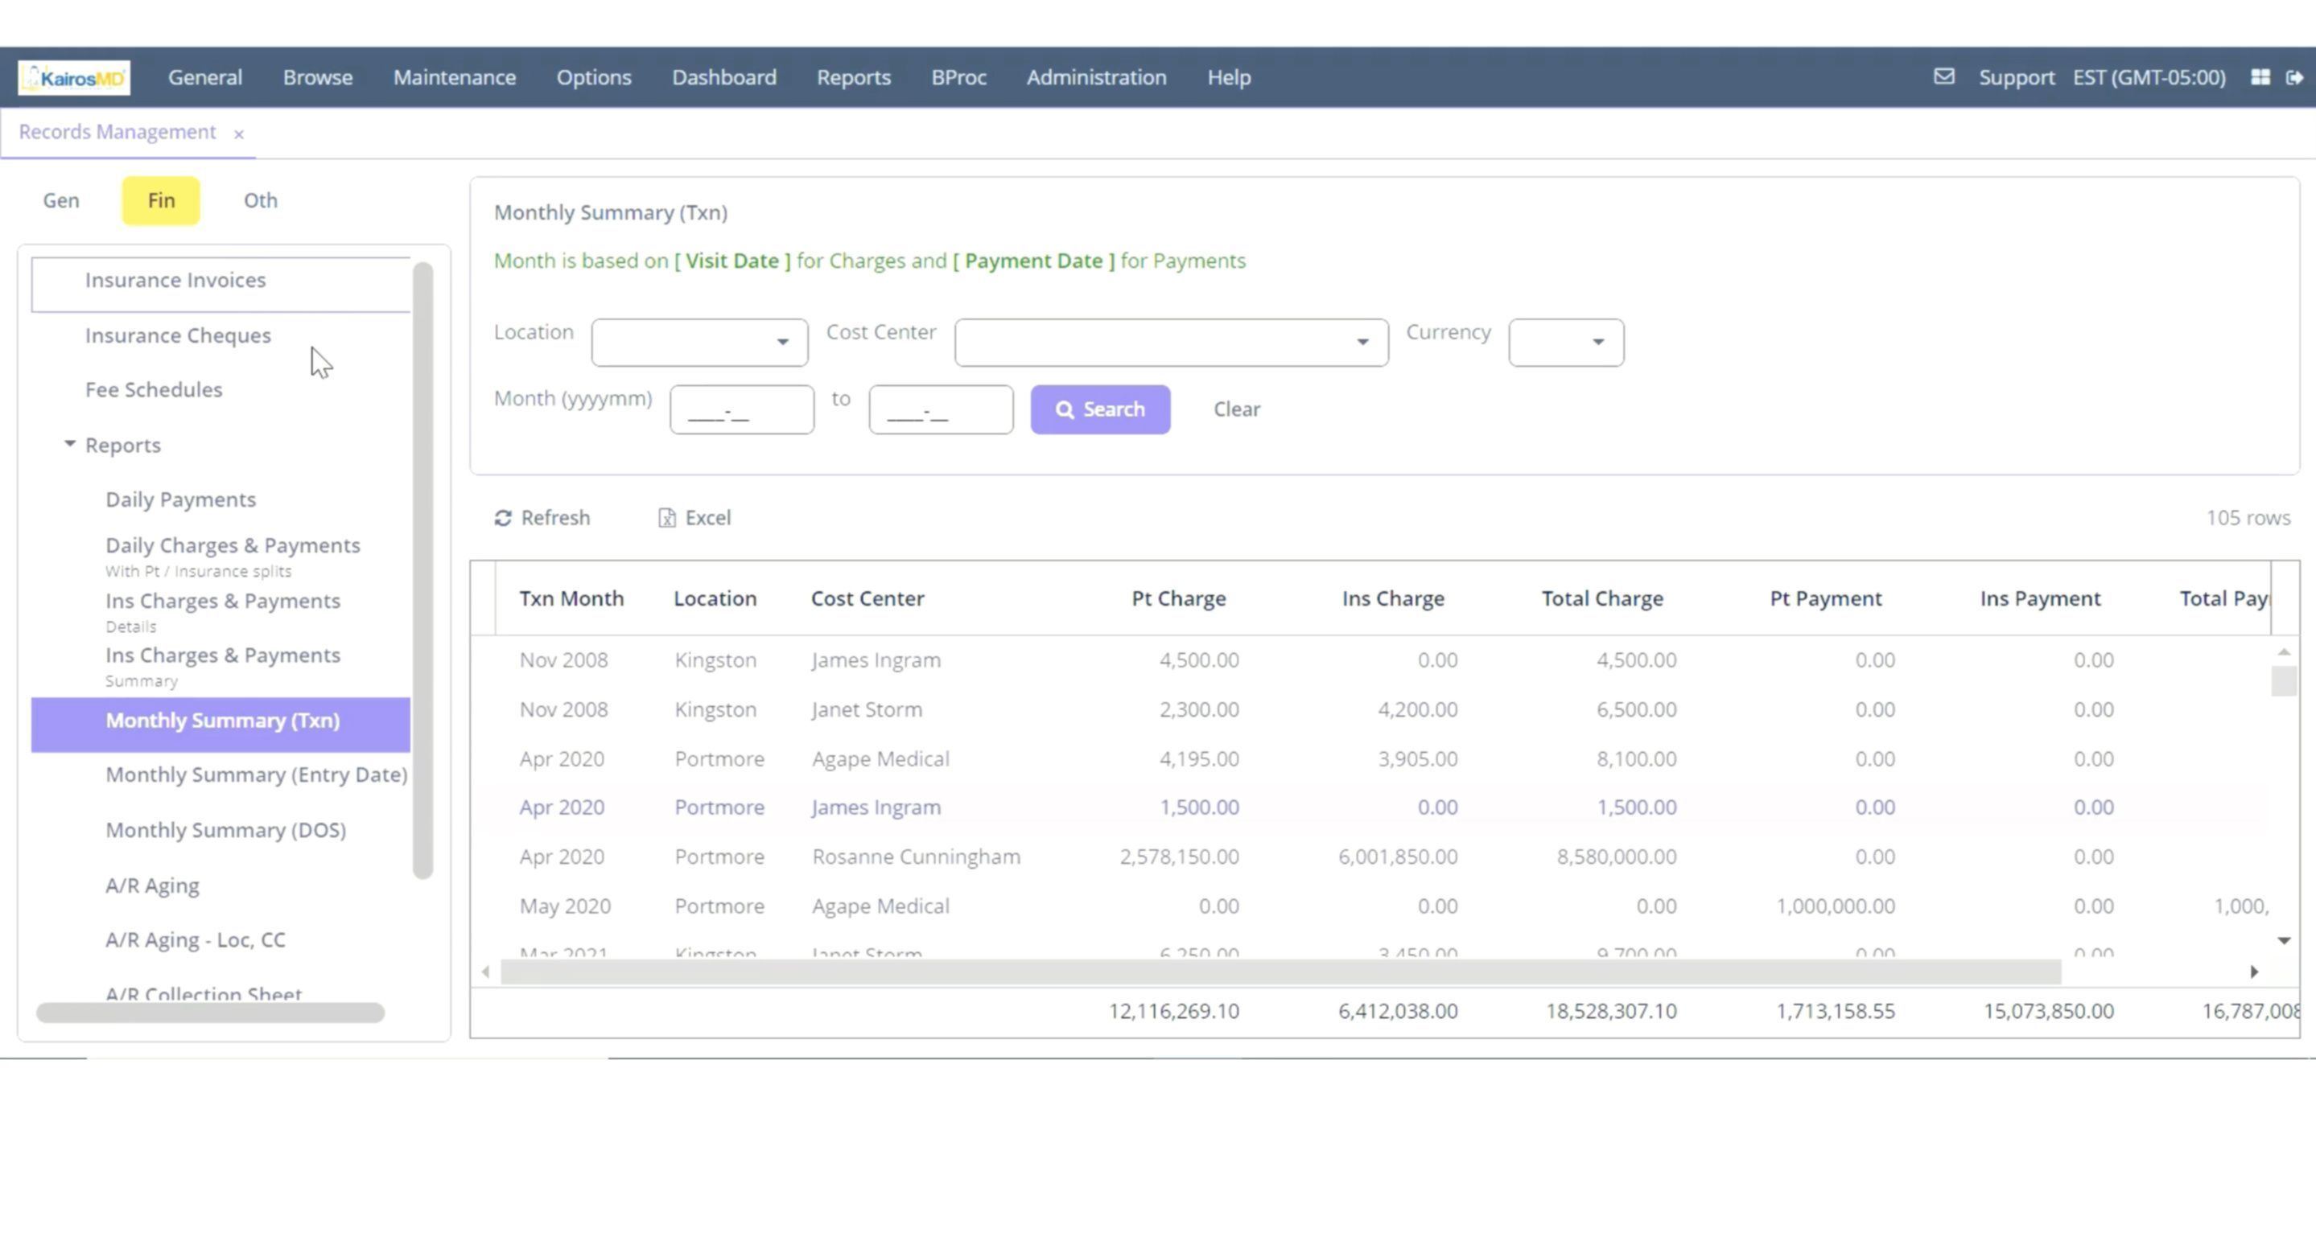Click the Clear link
This screenshot has width=2316, height=1245.
(1236, 409)
